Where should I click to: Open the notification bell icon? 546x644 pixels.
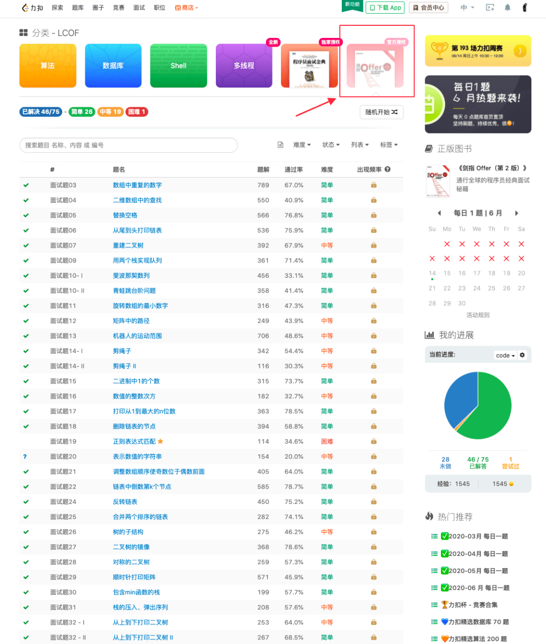coord(508,8)
